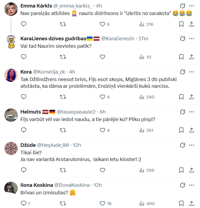Retweet Džūde's tweet
Image resolution: width=200 pixels, height=208 pixels.
point(63,170)
